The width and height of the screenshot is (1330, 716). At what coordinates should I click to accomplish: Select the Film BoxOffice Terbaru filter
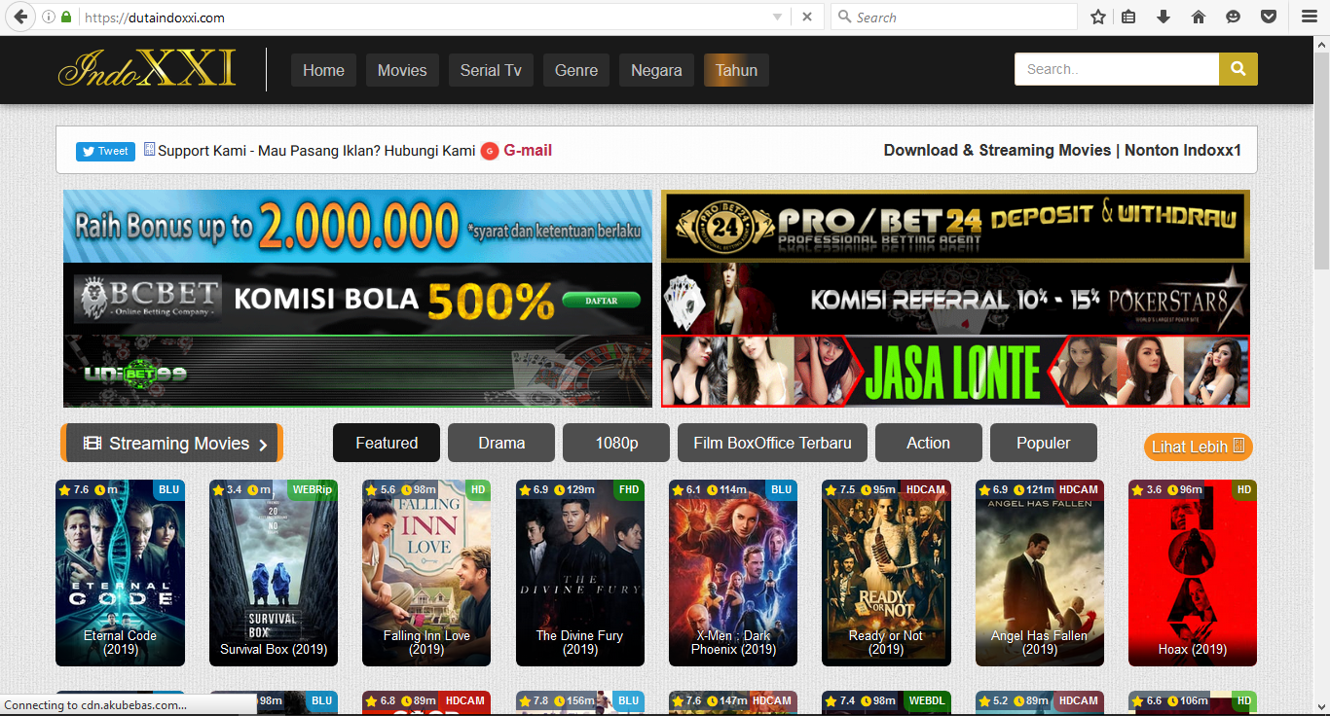click(x=772, y=443)
